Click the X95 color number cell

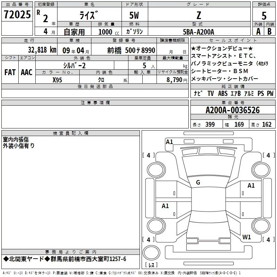[57, 79]
